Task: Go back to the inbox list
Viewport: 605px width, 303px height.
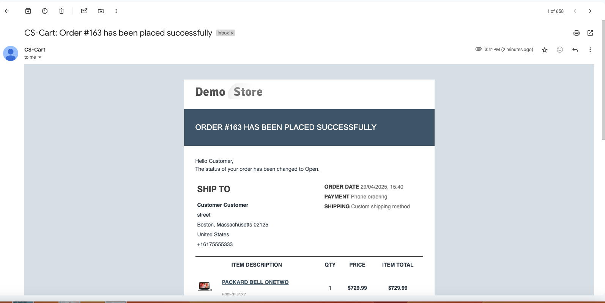Action: point(7,11)
